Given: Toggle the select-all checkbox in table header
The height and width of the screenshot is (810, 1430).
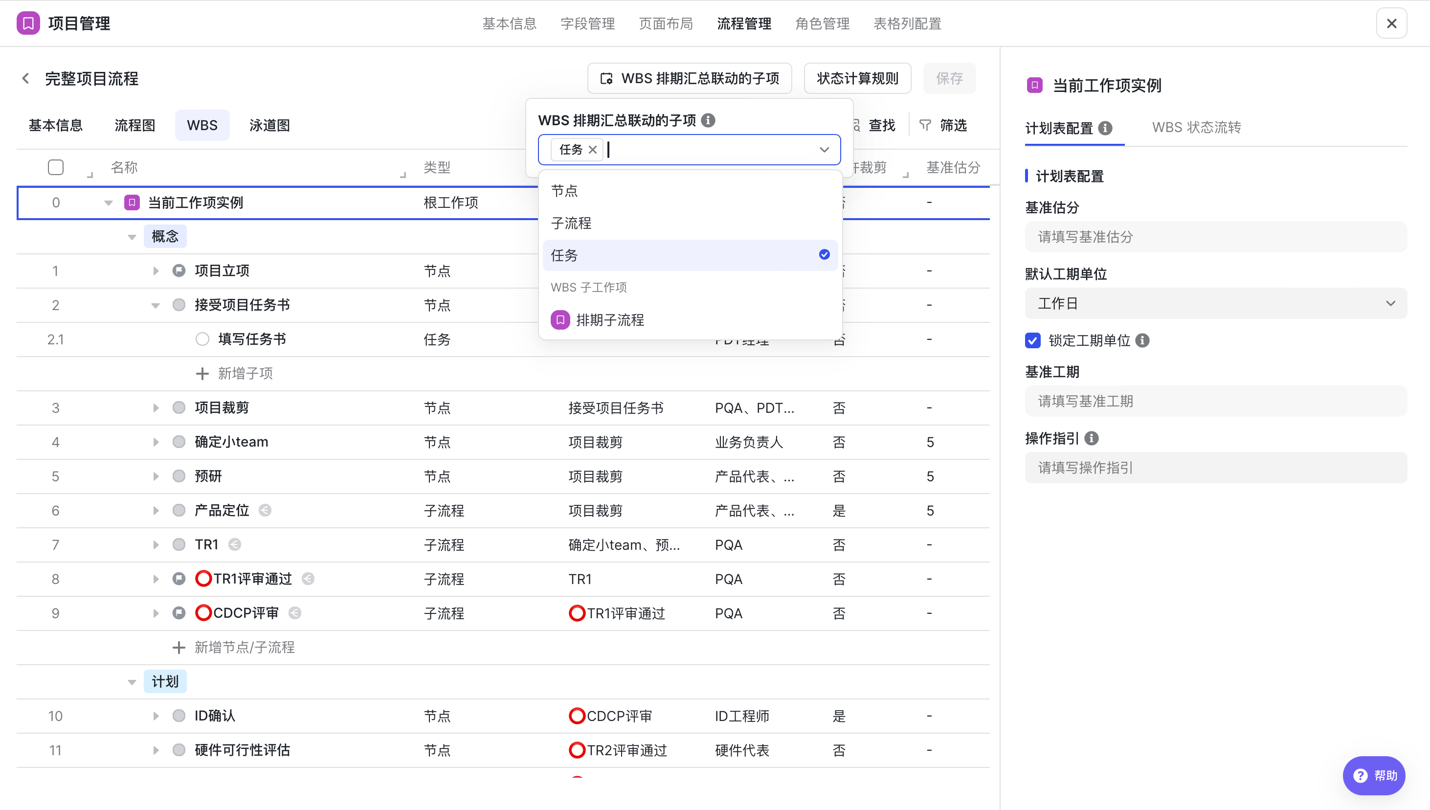Looking at the screenshot, I should click(x=56, y=167).
